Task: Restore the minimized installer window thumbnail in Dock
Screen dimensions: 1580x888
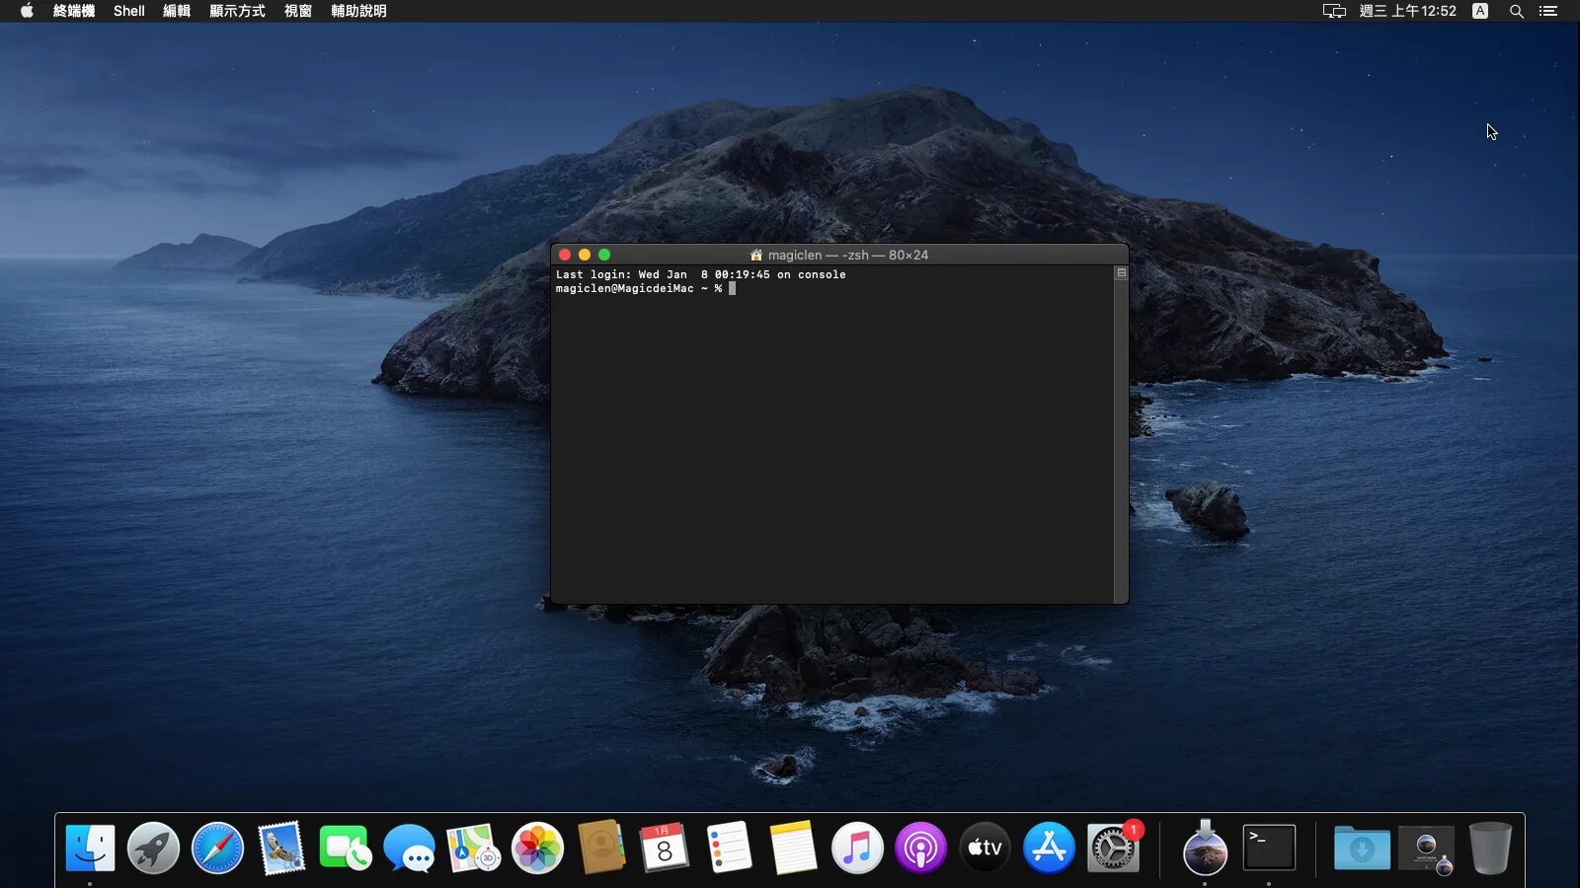Action: pyautogui.click(x=1426, y=849)
